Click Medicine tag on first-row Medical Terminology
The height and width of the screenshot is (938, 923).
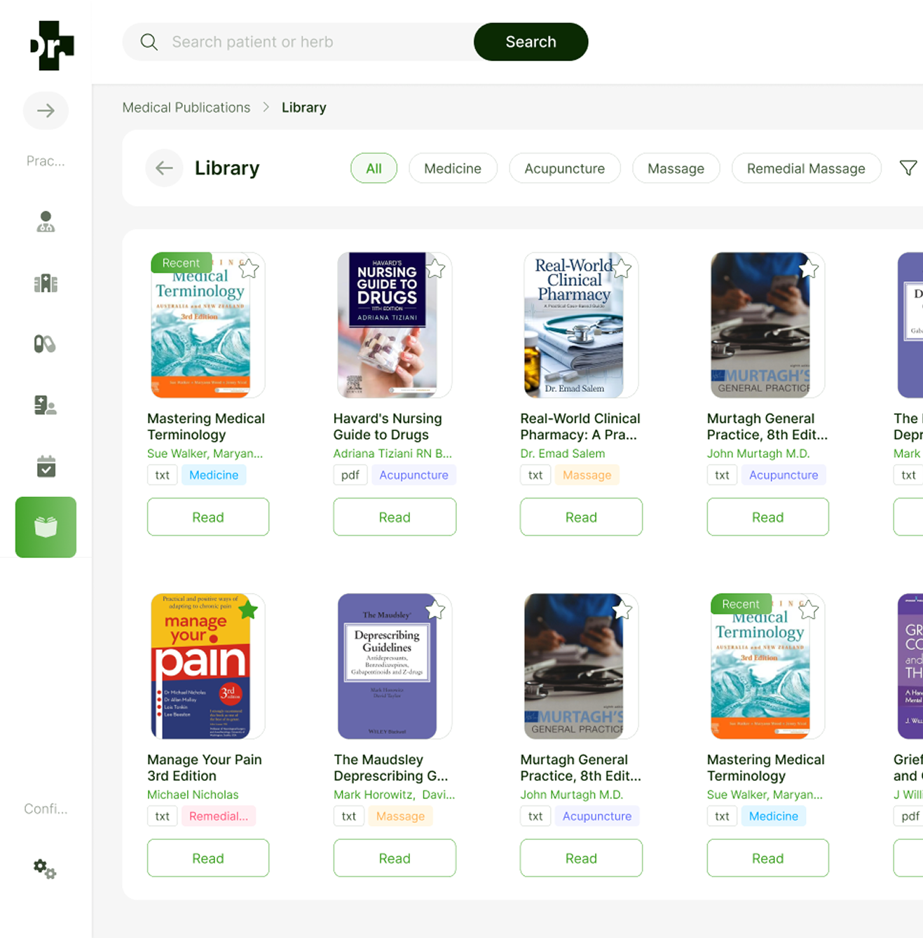pyautogui.click(x=214, y=475)
